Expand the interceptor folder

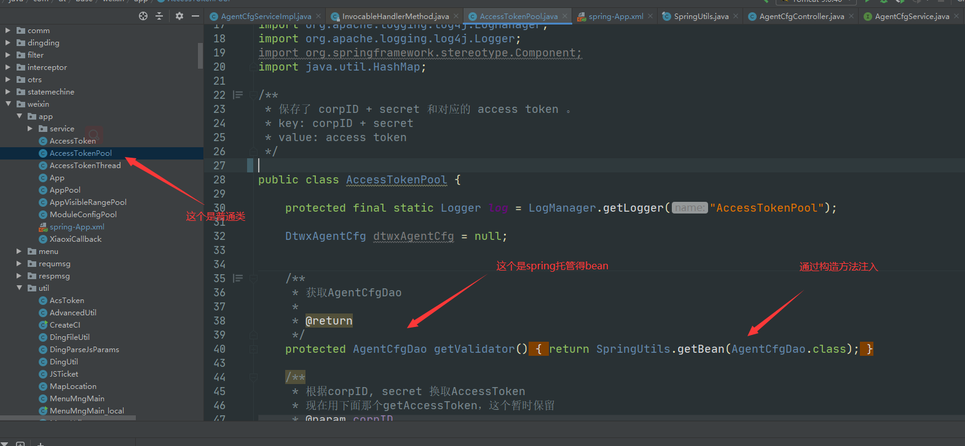pos(8,67)
